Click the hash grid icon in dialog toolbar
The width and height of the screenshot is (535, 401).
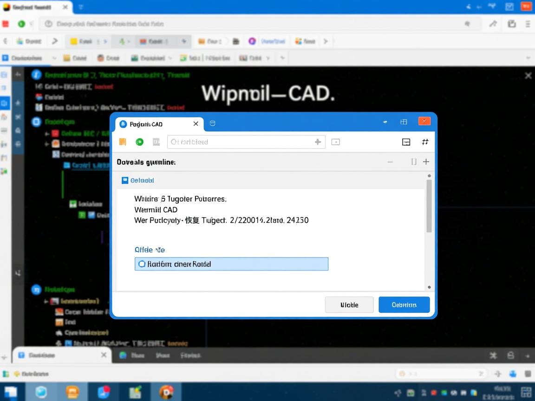click(425, 142)
